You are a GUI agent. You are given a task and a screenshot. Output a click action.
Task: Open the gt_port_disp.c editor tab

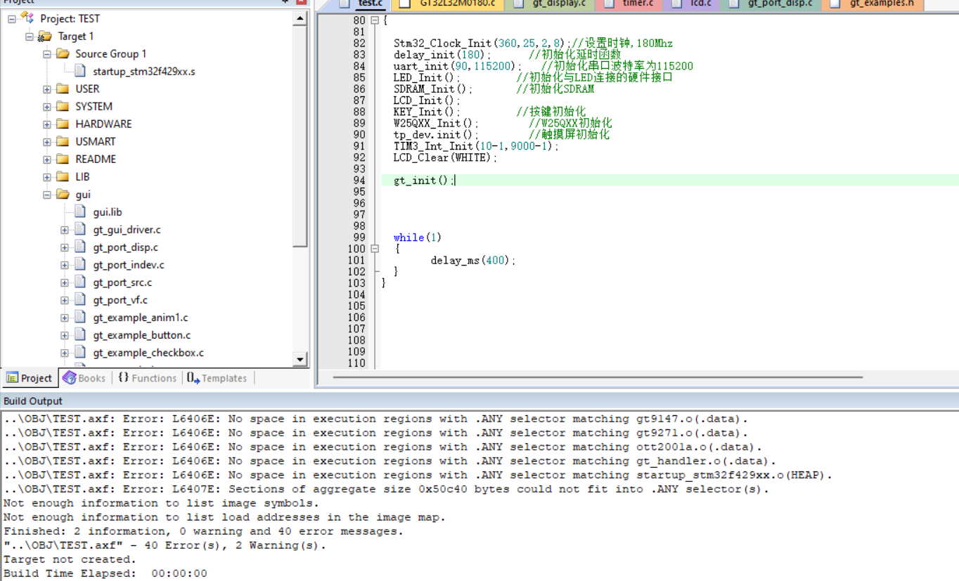pyautogui.click(x=772, y=4)
